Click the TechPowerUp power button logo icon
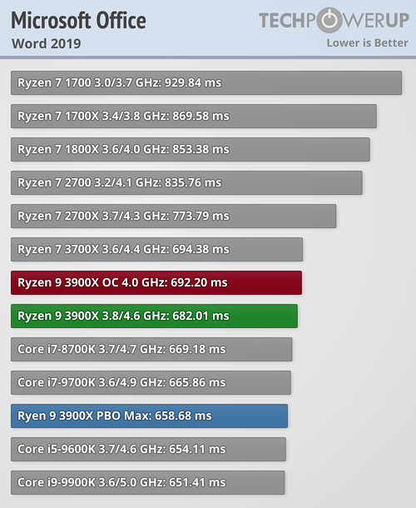 click(329, 20)
